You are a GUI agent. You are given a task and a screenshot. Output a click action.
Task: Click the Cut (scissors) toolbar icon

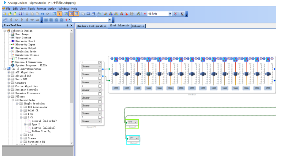tap(27, 14)
